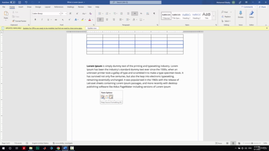The image size is (269, 151).
Task: Choose Keep Text Only paste option
Action: pyautogui.click(x=111, y=97)
